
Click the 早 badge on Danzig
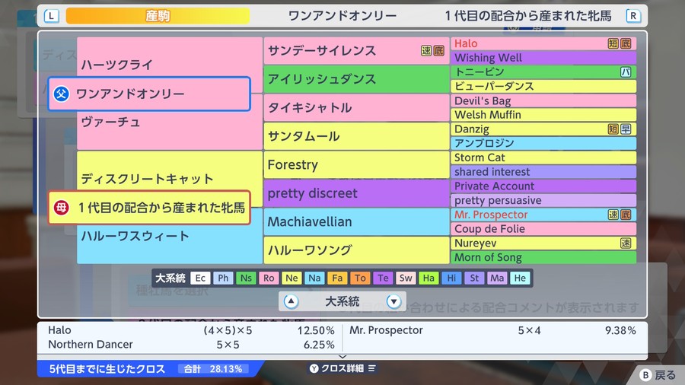[x=626, y=129]
